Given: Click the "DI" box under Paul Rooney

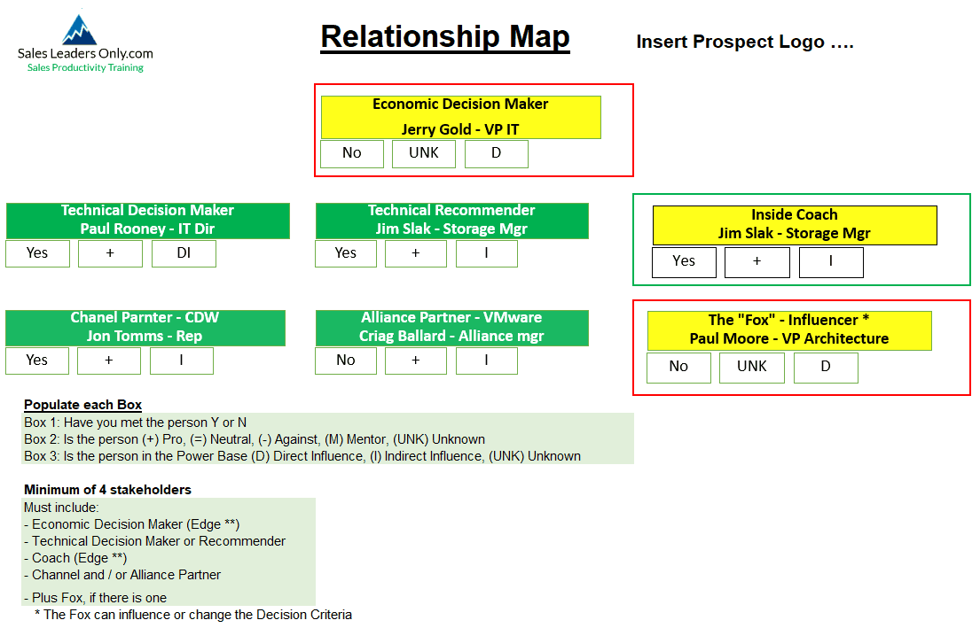Looking at the screenshot, I should click(184, 253).
